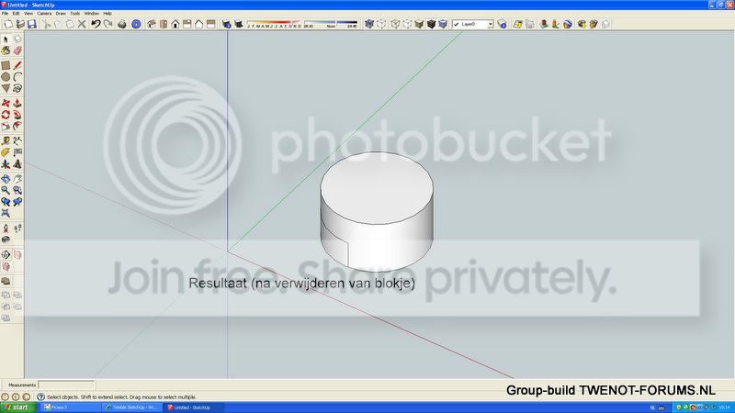This screenshot has width=735, height=413.
Task: Select the Look Around eye tool
Action: [6, 240]
